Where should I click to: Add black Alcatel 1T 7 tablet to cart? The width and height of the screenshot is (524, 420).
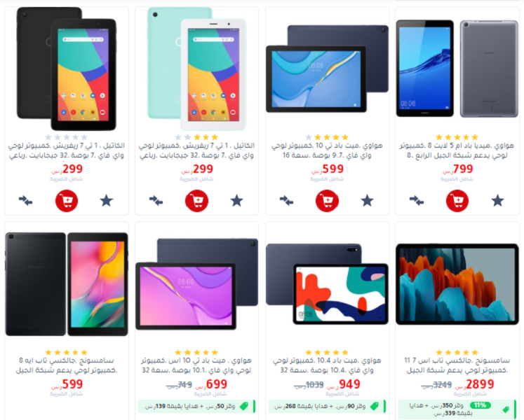point(67,201)
